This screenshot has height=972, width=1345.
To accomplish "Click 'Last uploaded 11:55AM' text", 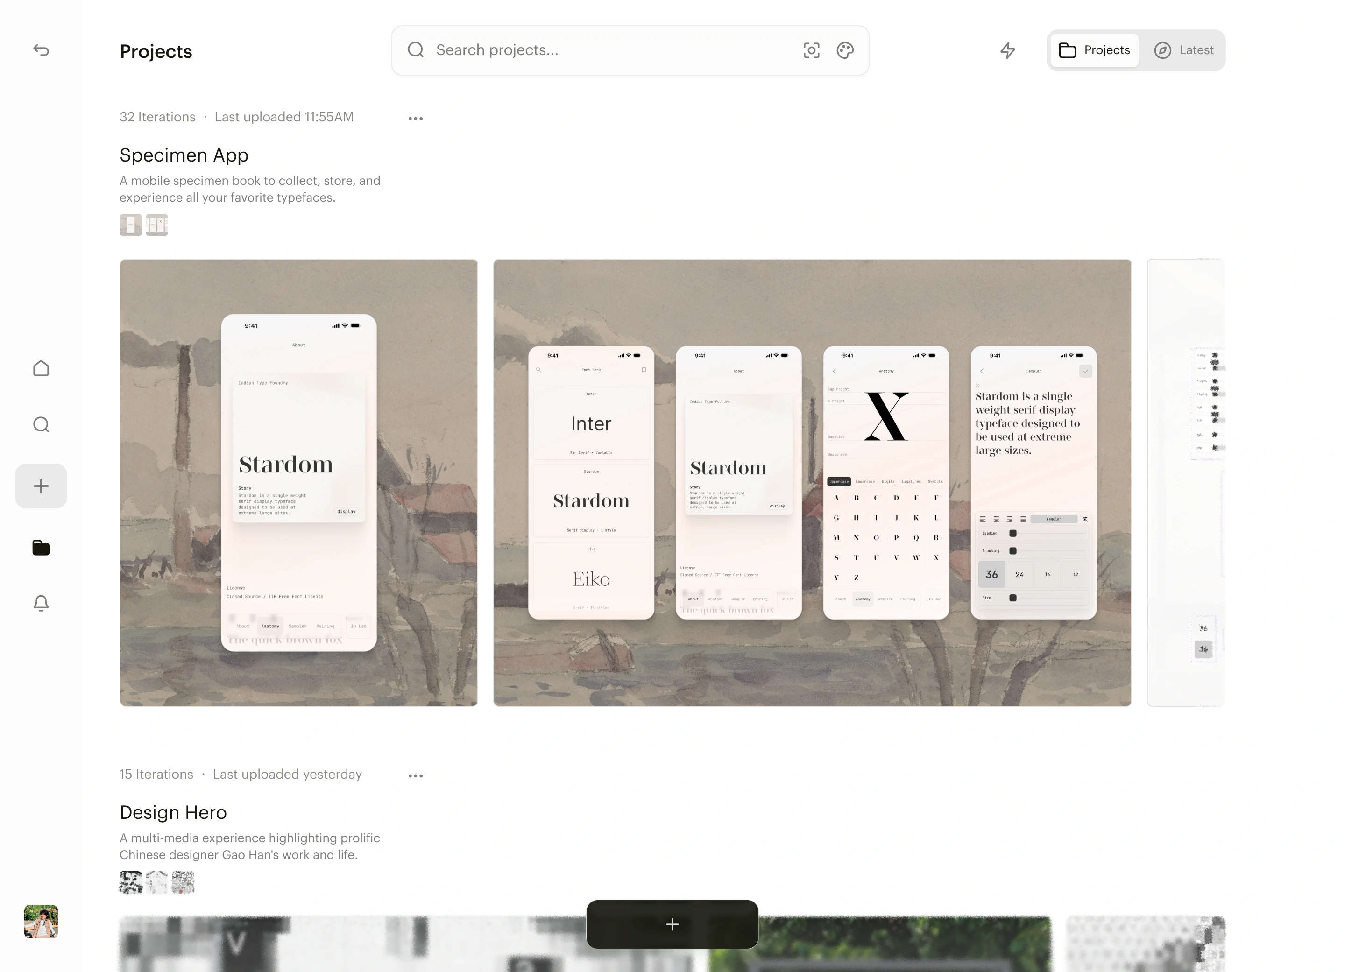I will point(284,117).
